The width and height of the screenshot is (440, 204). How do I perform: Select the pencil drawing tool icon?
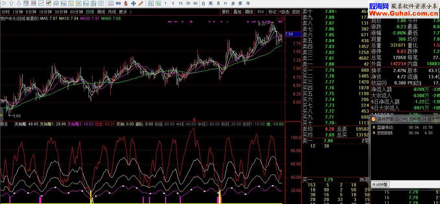pos(141,3)
